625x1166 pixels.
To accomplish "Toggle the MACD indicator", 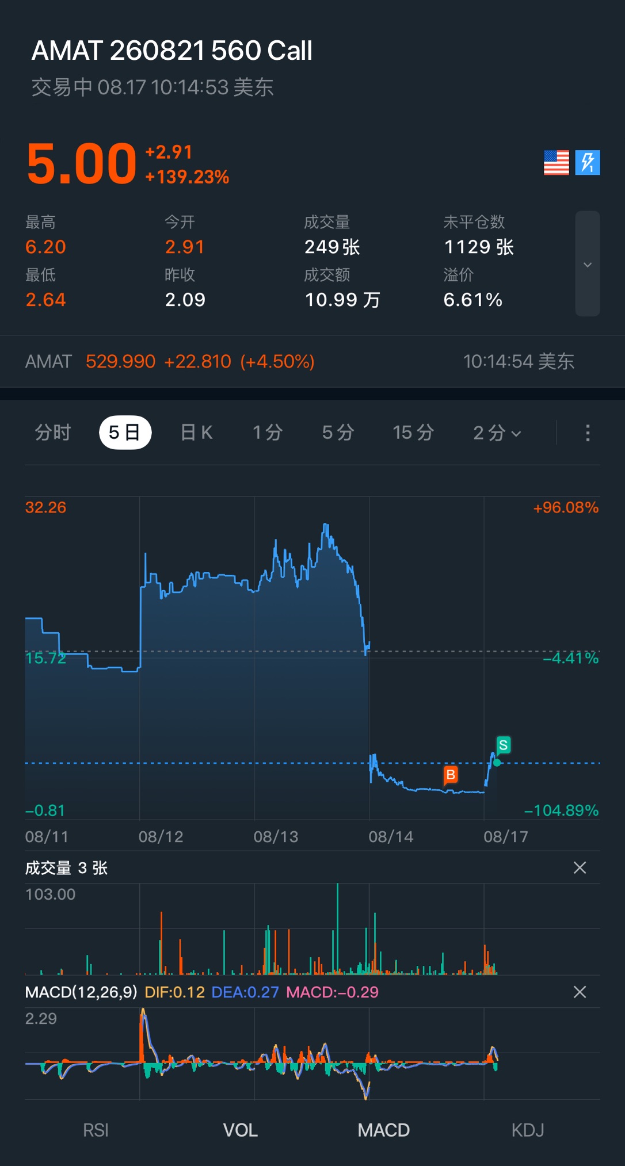I will pos(384,1130).
